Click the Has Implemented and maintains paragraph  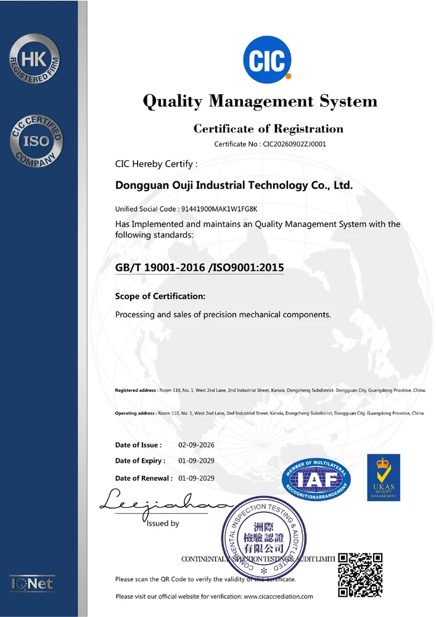pyautogui.click(x=258, y=230)
